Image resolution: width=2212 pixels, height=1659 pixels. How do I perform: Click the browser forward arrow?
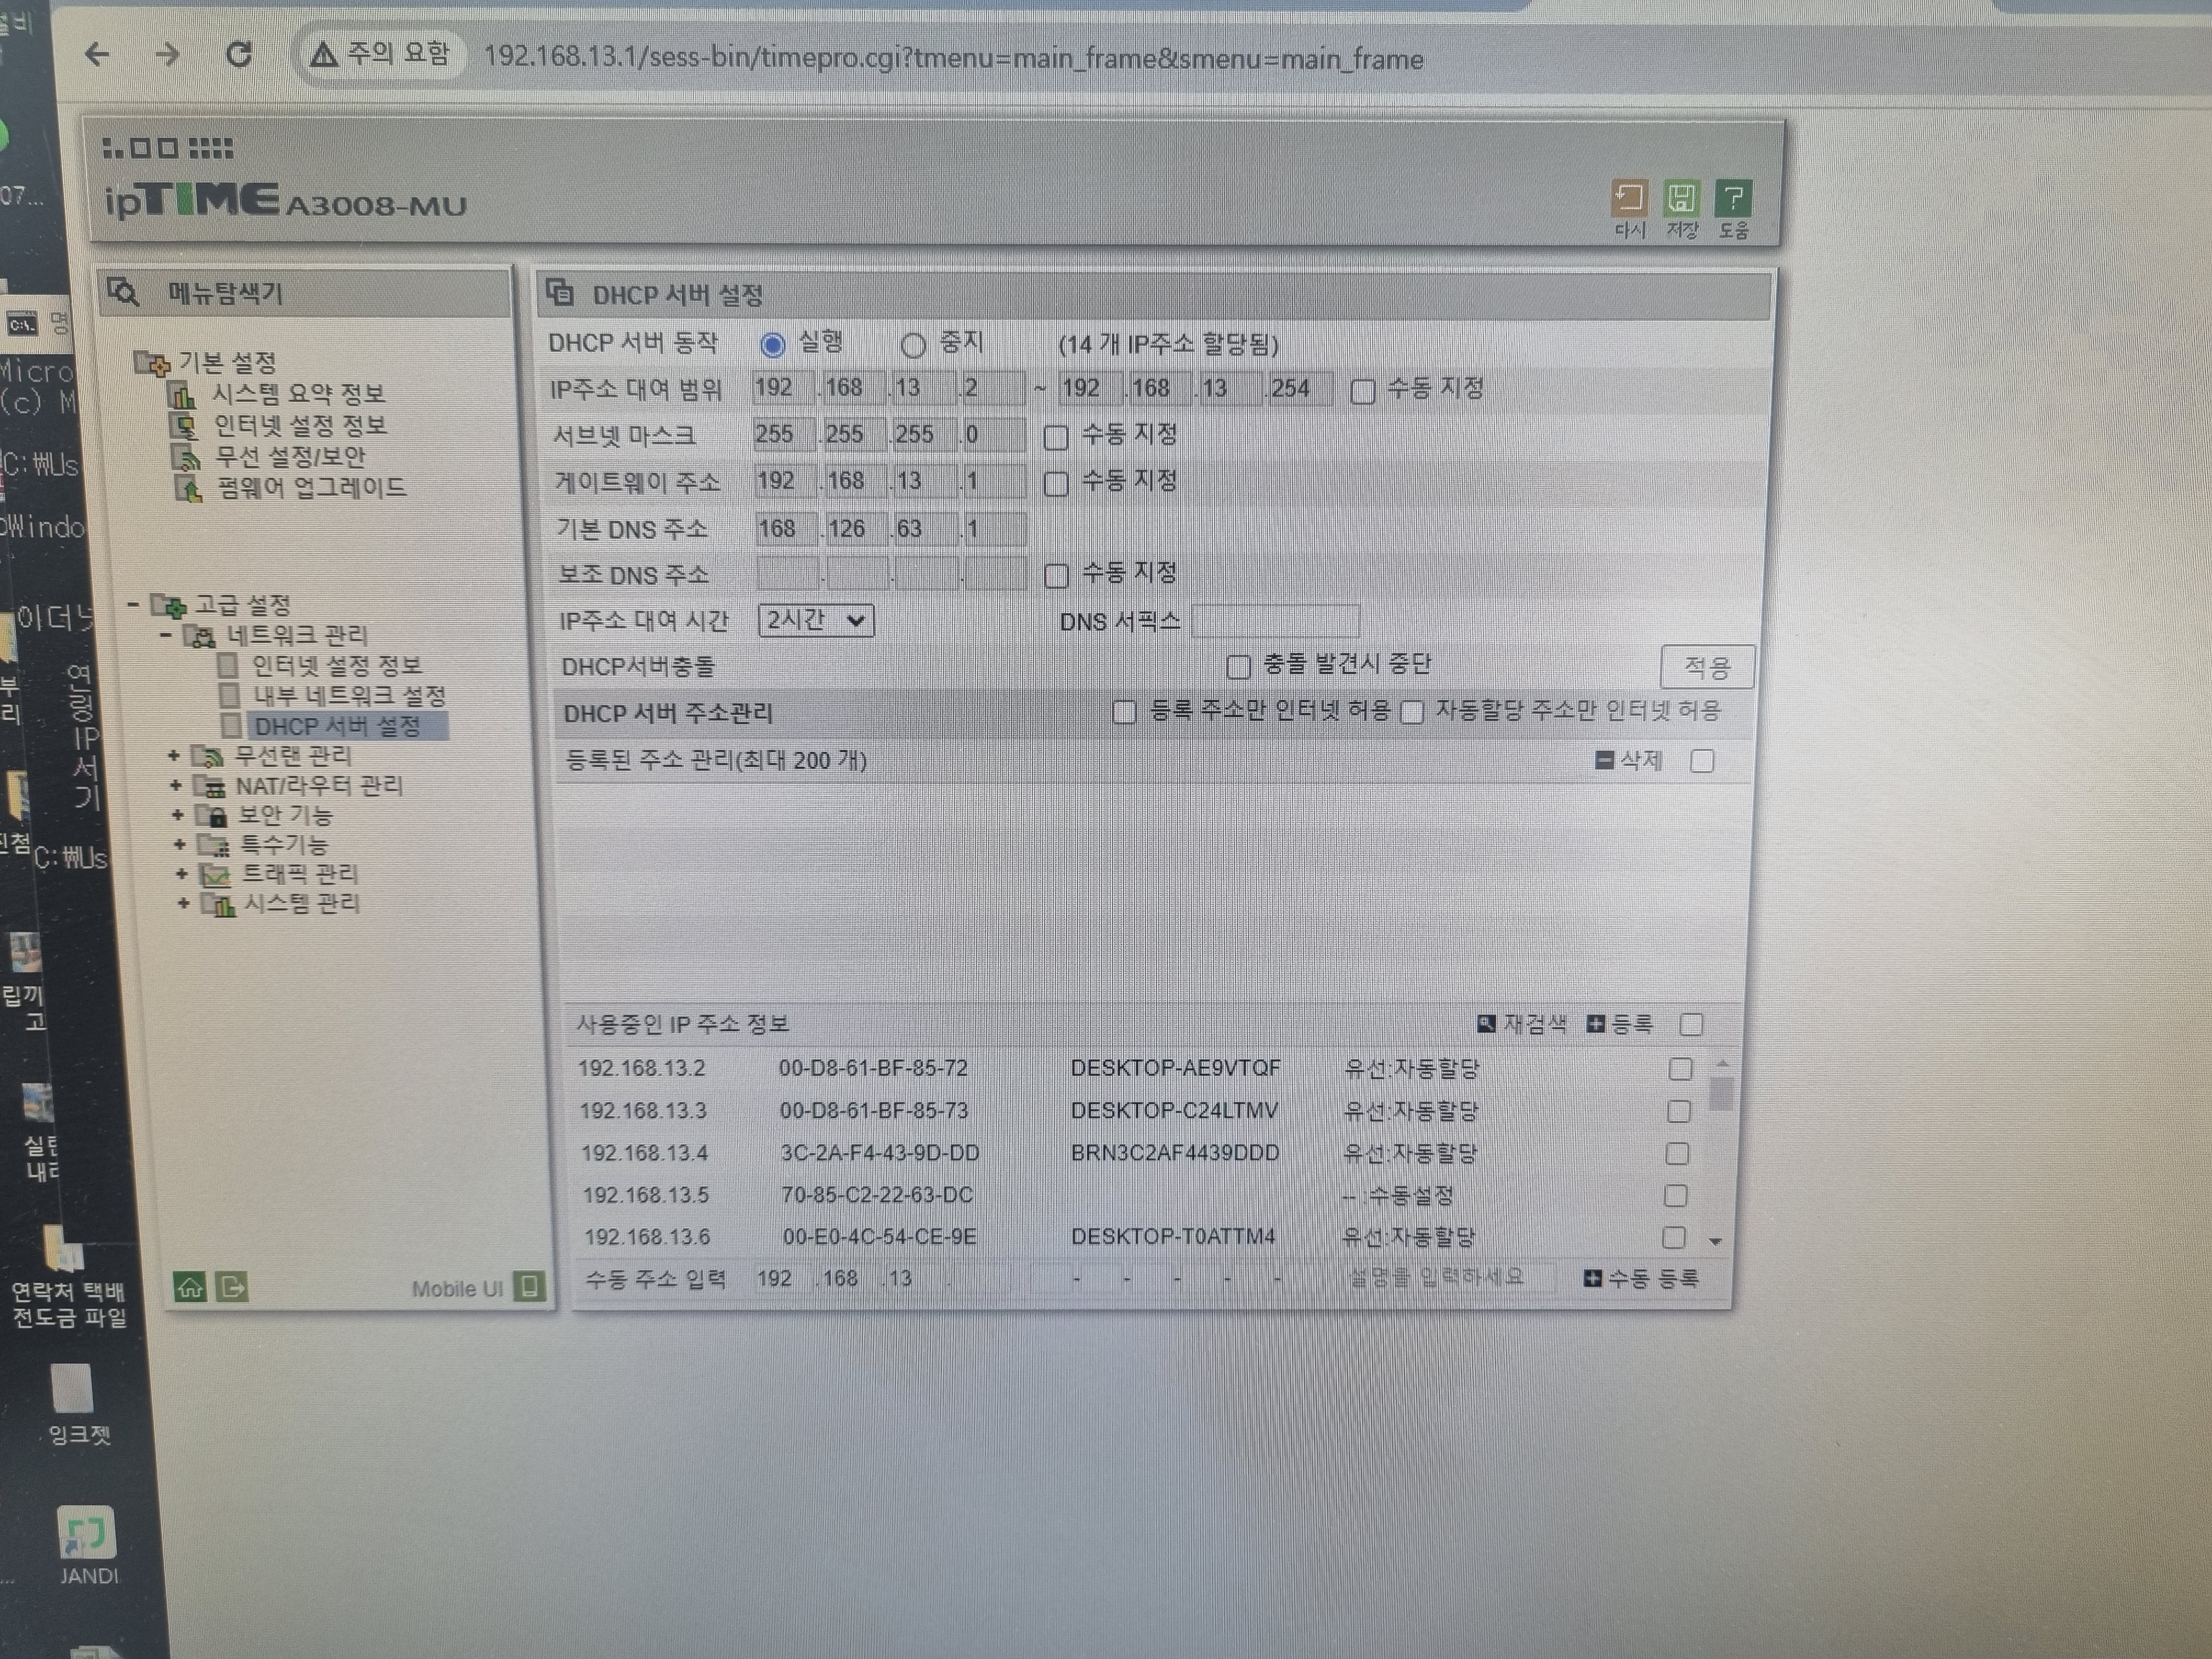[x=168, y=54]
